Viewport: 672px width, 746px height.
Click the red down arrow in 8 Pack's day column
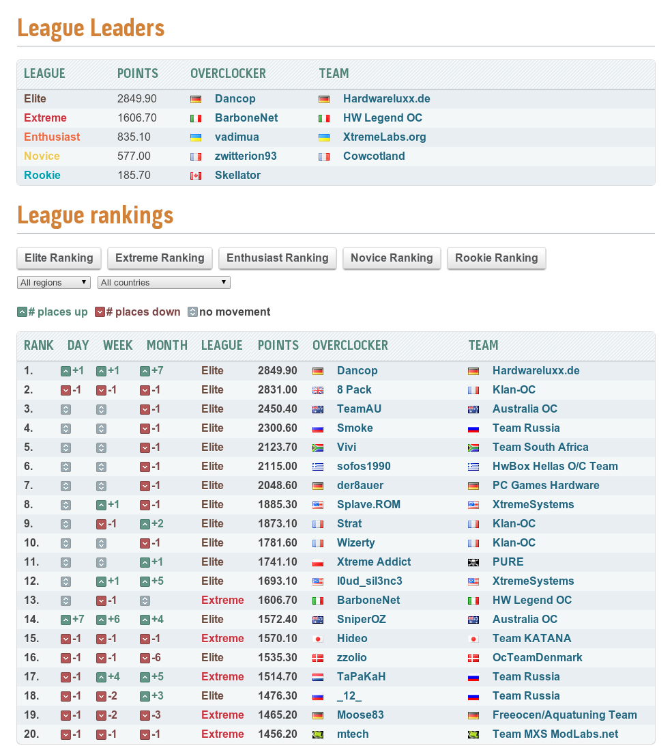coord(66,391)
